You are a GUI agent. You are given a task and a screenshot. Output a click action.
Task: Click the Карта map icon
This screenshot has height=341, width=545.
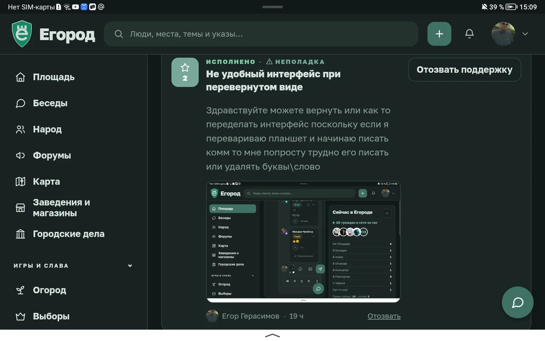[x=20, y=182]
